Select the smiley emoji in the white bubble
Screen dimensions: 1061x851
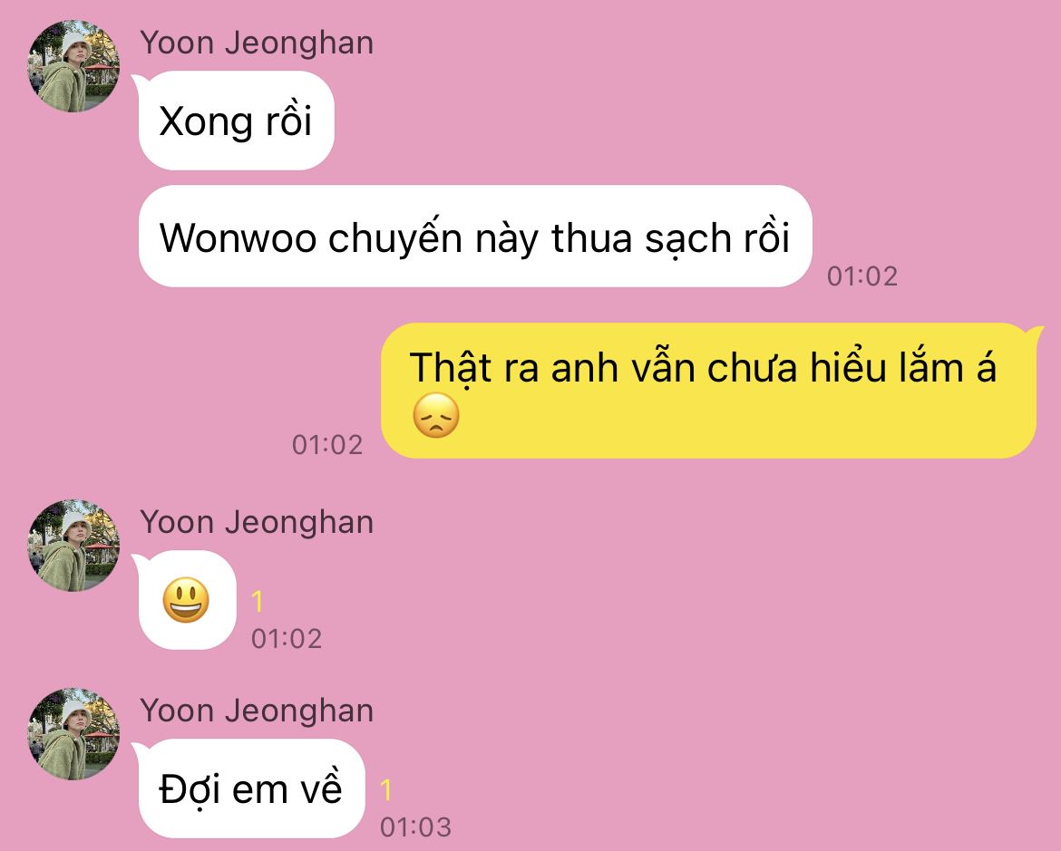pyautogui.click(x=186, y=600)
